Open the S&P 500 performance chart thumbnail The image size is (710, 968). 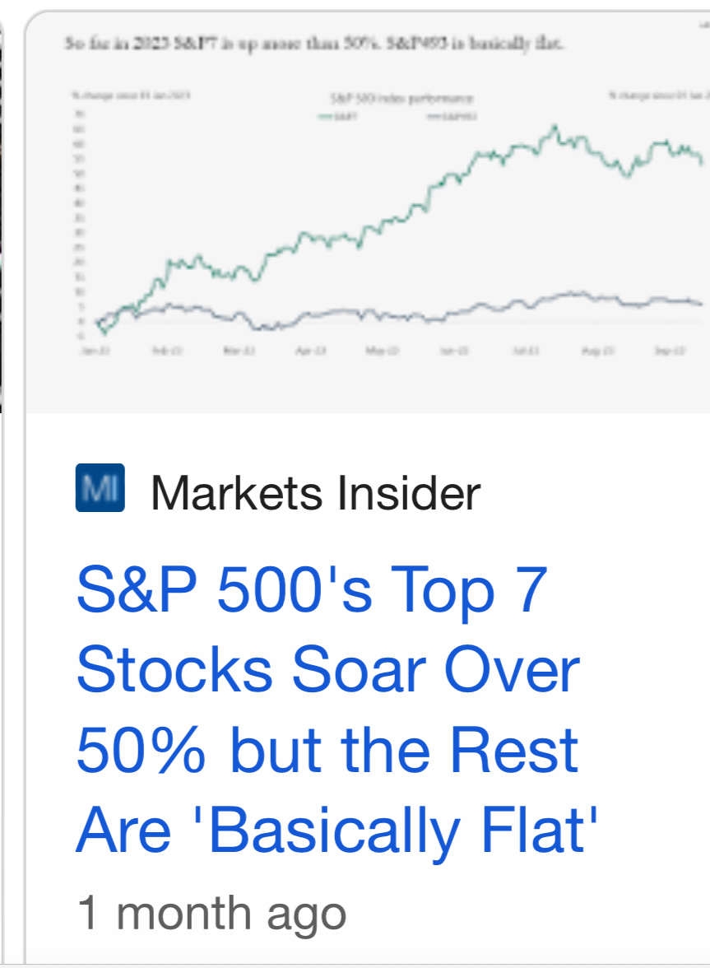[369, 213]
